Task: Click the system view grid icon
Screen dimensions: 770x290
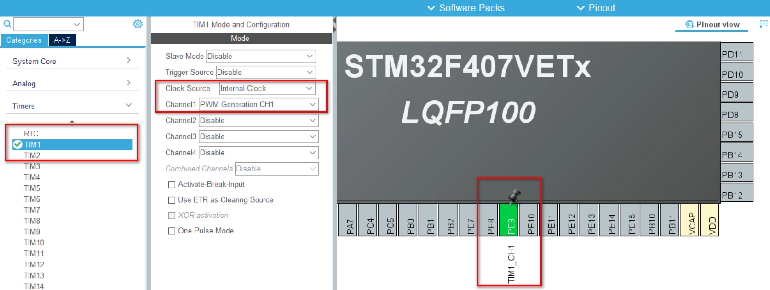Action: click(764, 24)
